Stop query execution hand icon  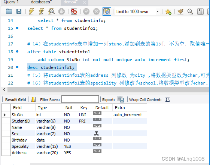click(x=61, y=12)
